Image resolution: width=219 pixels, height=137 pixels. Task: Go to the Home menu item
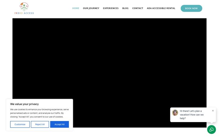76,8
